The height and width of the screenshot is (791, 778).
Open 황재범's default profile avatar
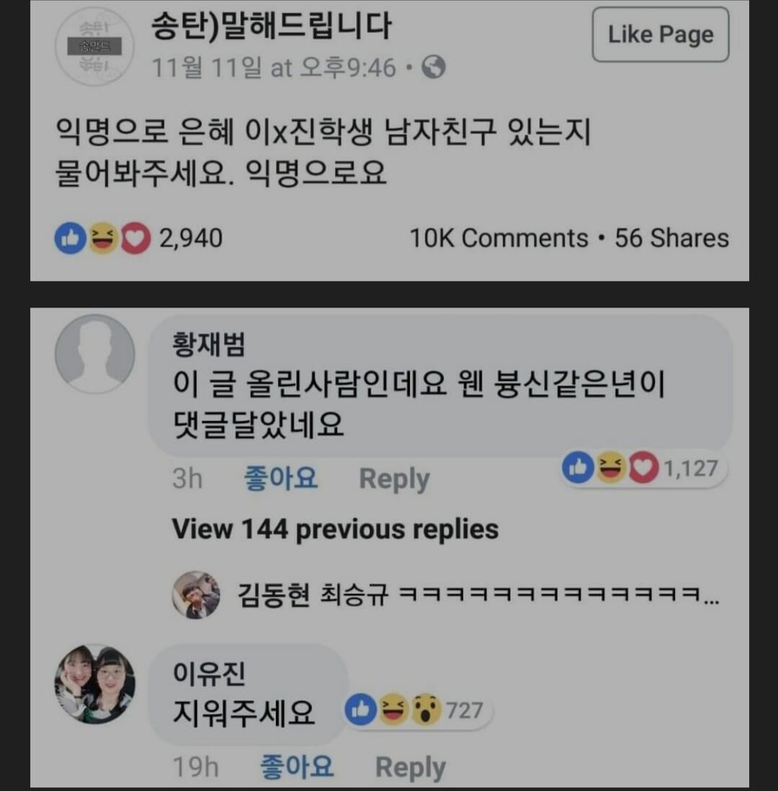click(95, 354)
